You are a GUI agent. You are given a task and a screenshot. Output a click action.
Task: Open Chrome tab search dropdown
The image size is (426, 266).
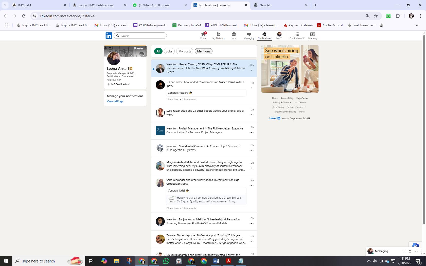5,5
